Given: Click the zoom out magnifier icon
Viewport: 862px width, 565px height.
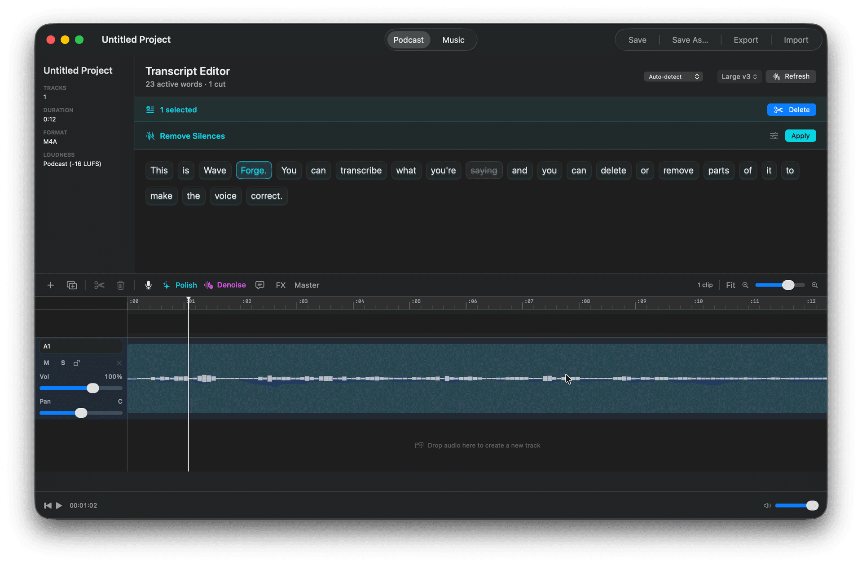Looking at the screenshot, I should (x=745, y=285).
